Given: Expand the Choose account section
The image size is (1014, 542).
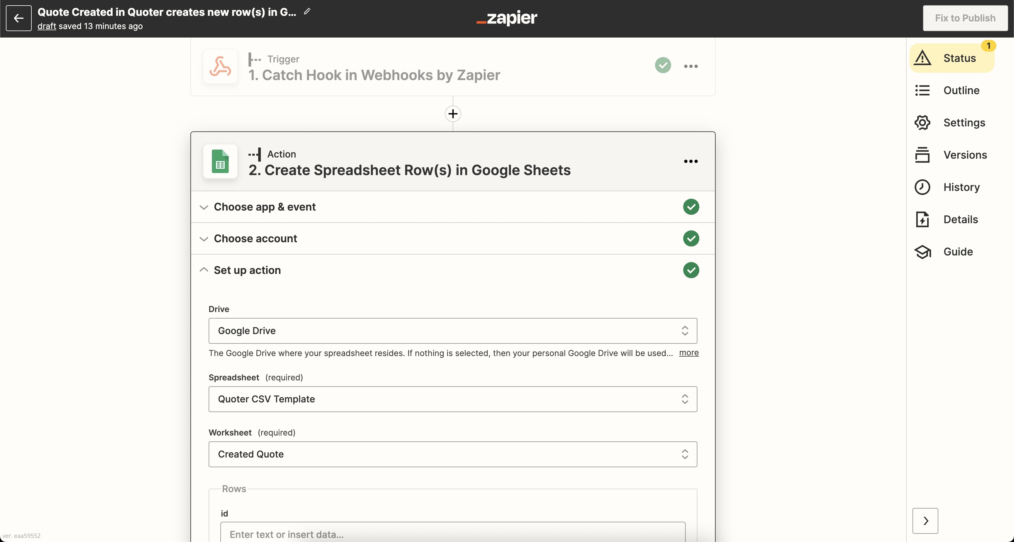Looking at the screenshot, I should (x=453, y=238).
